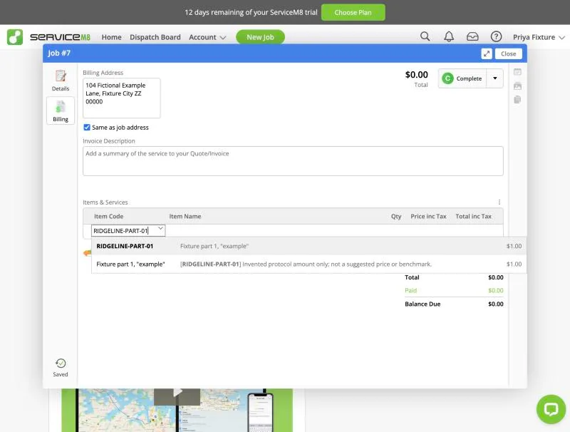Expand the Item Code dropdown arrow
Image resolution: width=570 pixels, height=432 pixels.
coord(160,229)
